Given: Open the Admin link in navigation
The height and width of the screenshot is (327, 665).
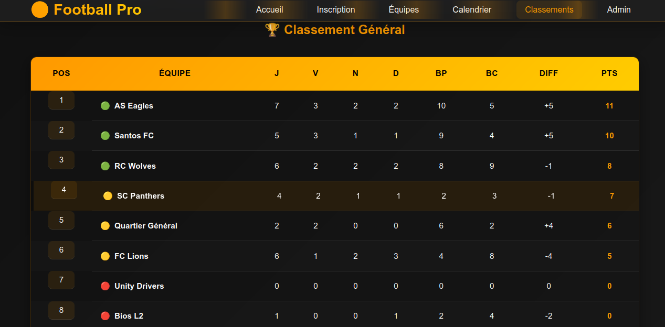Looking at the screenshot, I should 619,9.
